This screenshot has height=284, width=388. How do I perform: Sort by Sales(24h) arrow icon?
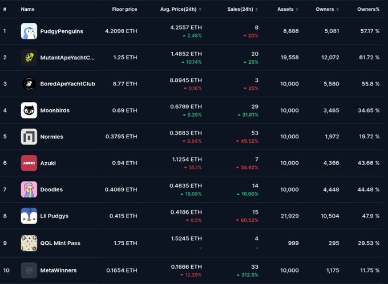(x=257, y=9)
